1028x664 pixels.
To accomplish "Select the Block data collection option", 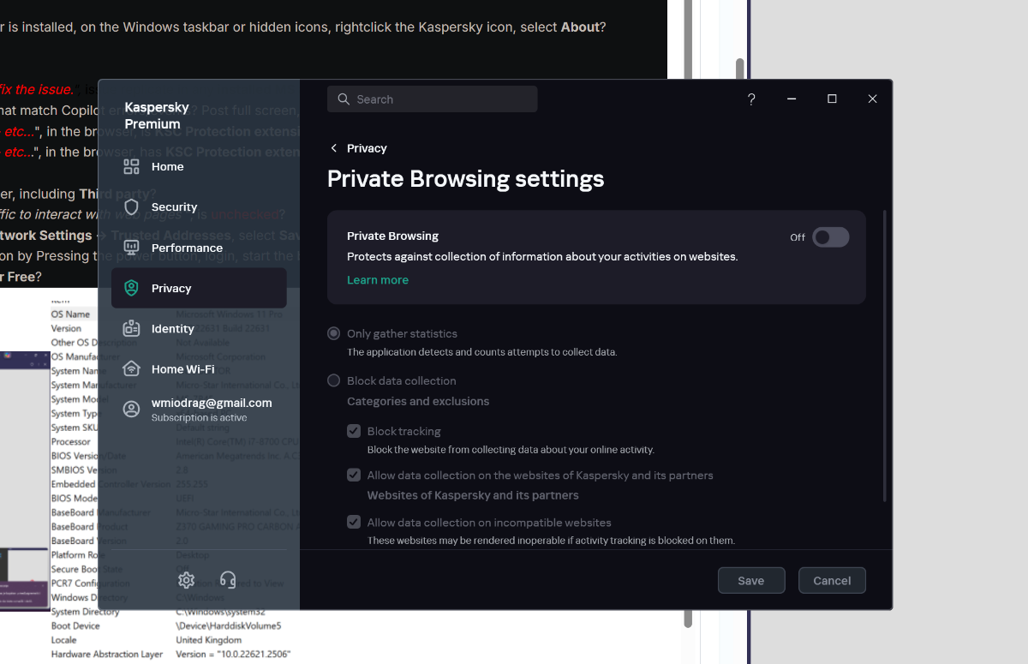I will coord(334,380).
